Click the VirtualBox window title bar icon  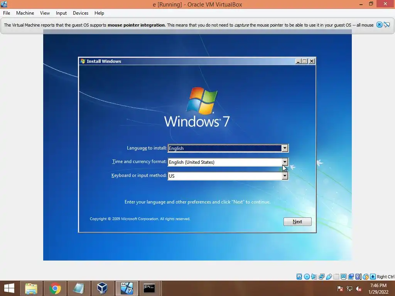(4, 4)
